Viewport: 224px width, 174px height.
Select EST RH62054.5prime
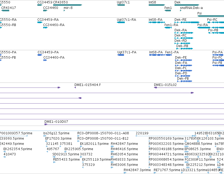click(x=112, y=157)
